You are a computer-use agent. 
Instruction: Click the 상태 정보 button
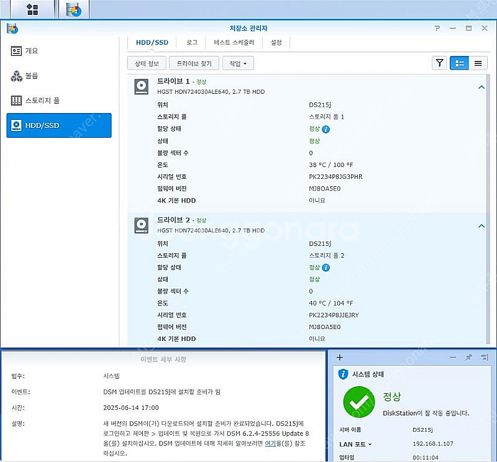click(x=147, y=63)
